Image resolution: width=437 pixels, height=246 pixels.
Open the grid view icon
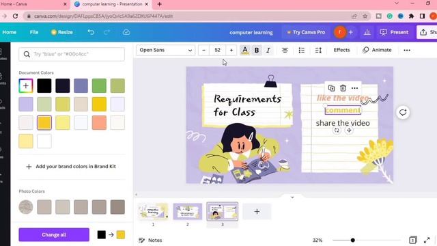412,240
